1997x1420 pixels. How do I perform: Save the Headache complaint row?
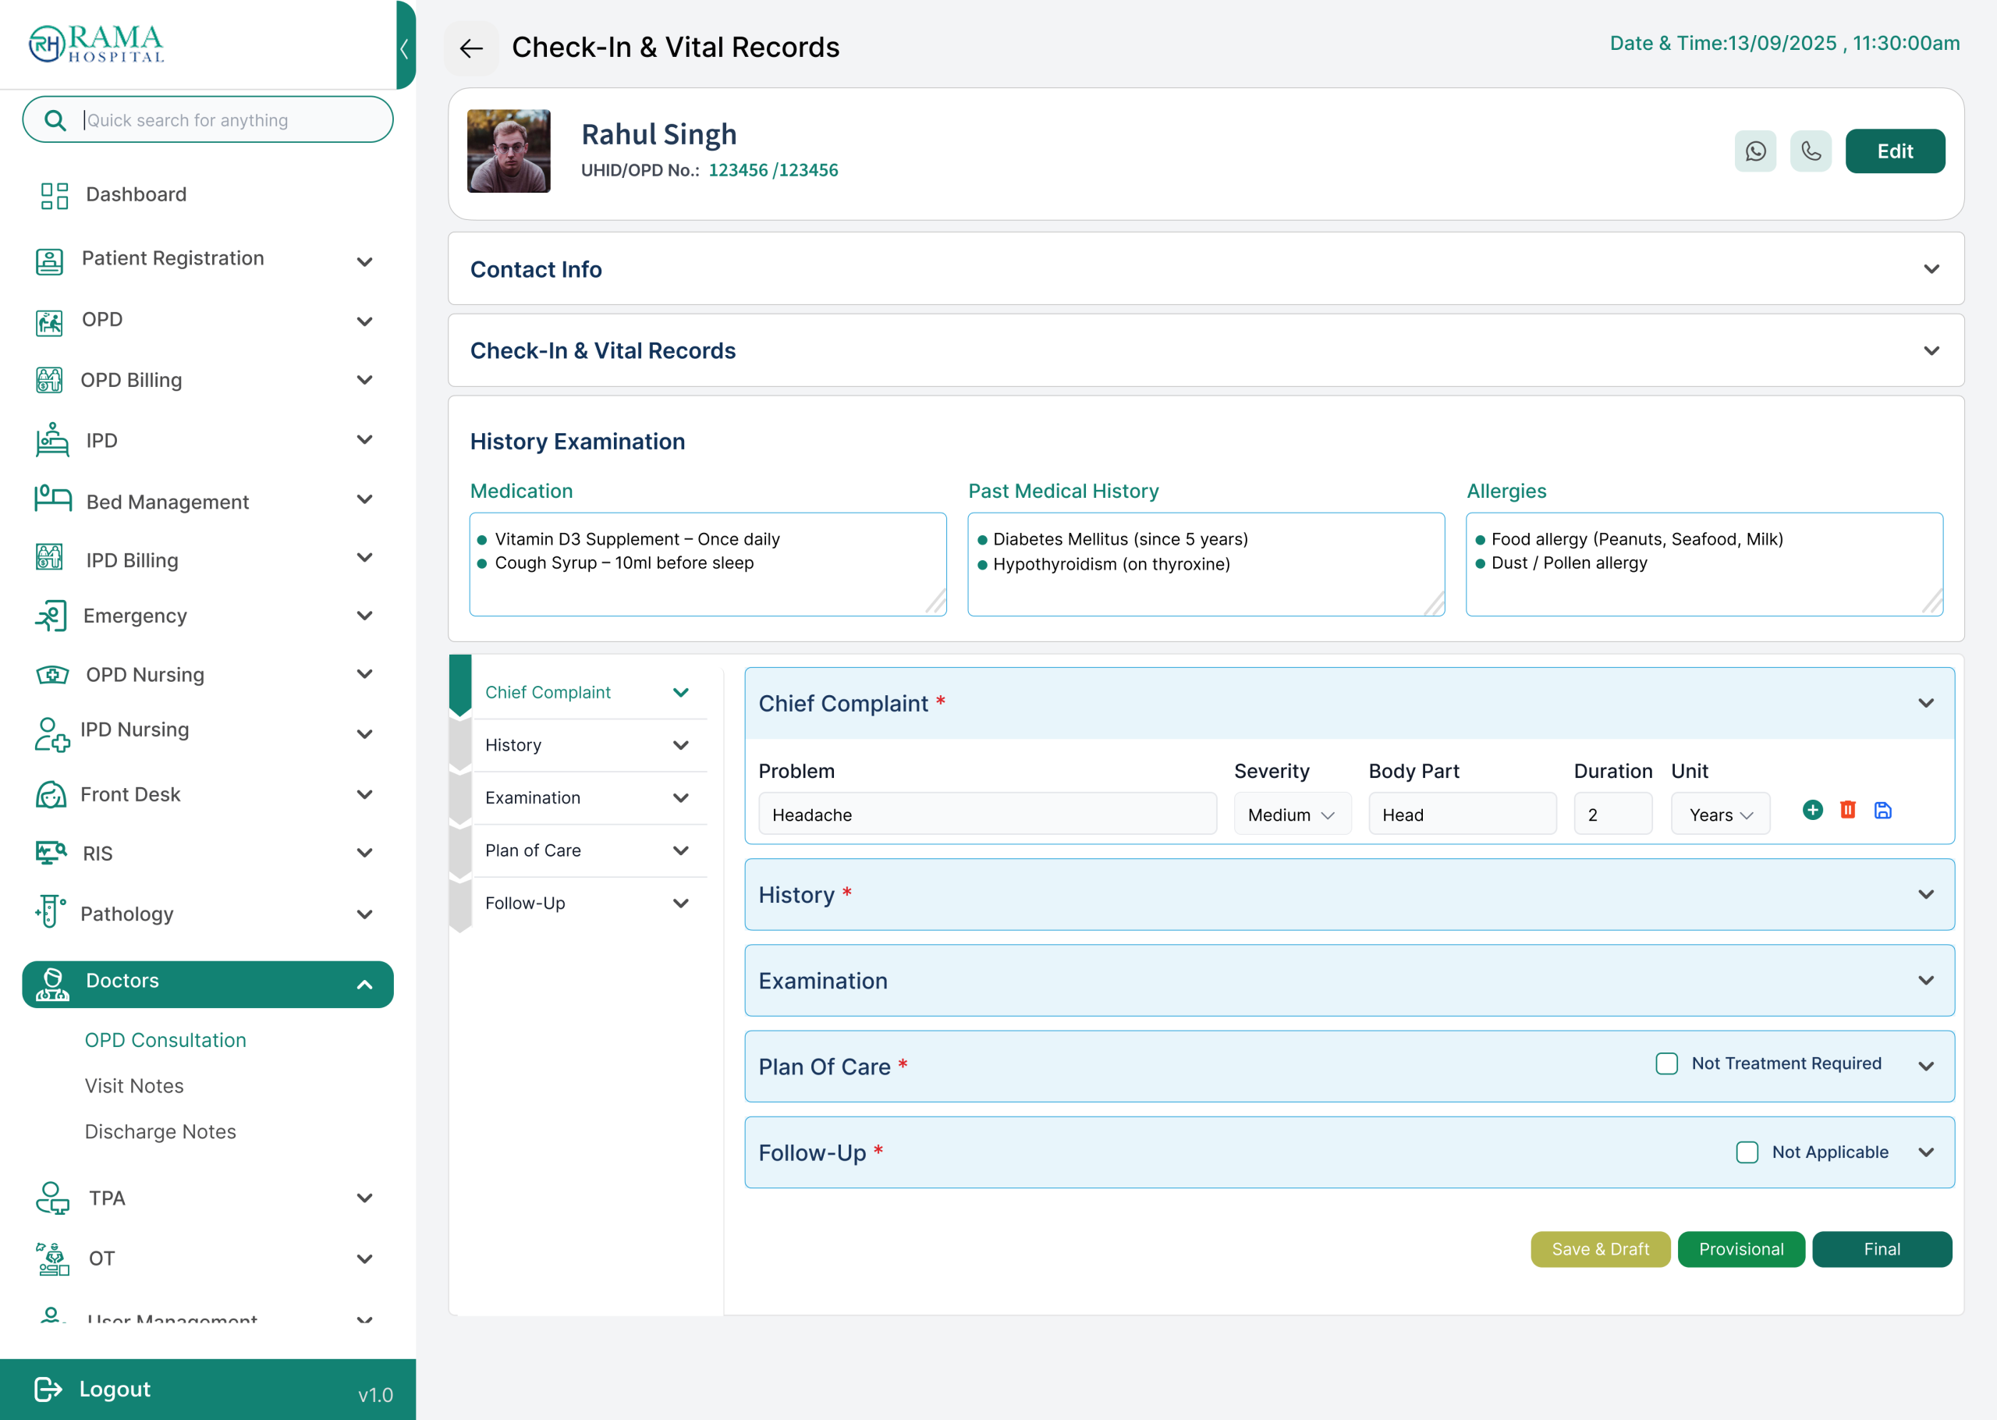(1882, 811)
